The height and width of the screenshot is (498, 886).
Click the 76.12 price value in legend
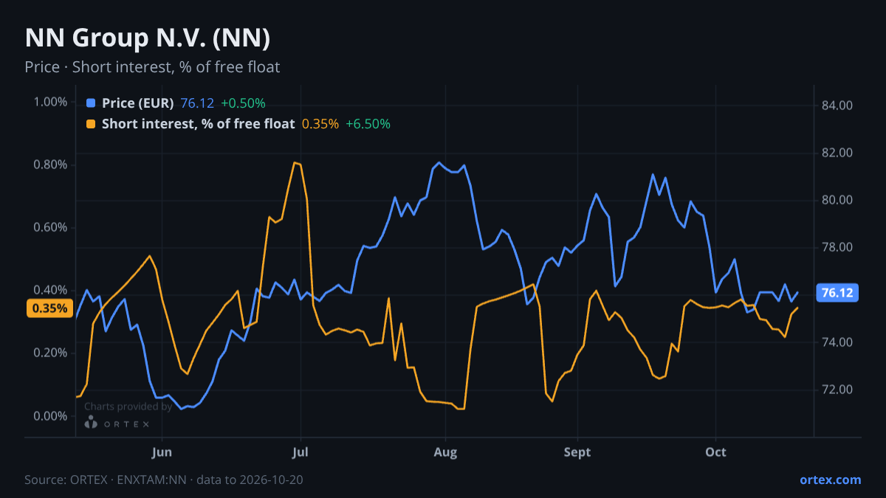click(x=197, y=103)
